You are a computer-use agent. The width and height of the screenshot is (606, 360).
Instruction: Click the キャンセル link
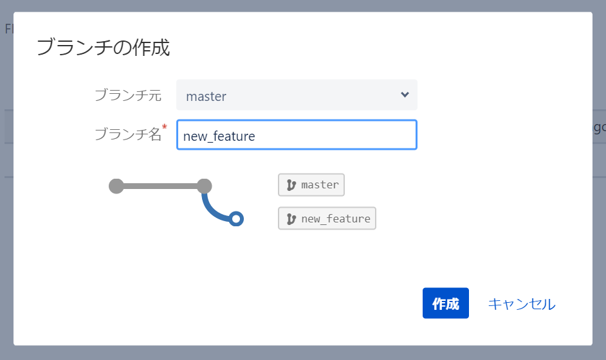coord(521,304)
